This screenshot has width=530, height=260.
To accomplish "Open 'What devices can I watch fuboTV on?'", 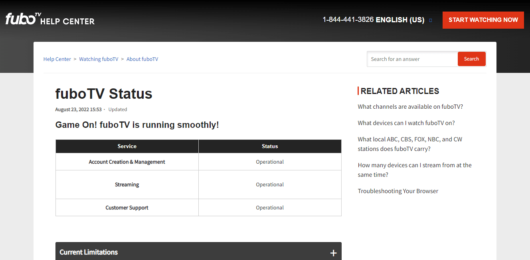I will (x=406, y=123).
